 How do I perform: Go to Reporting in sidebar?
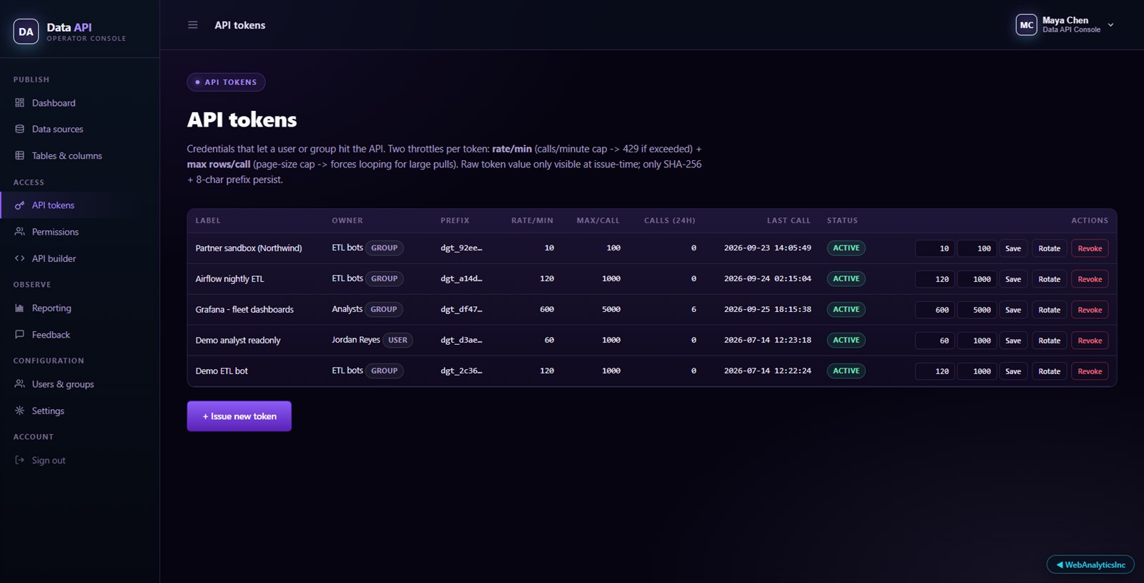[79, 308]
